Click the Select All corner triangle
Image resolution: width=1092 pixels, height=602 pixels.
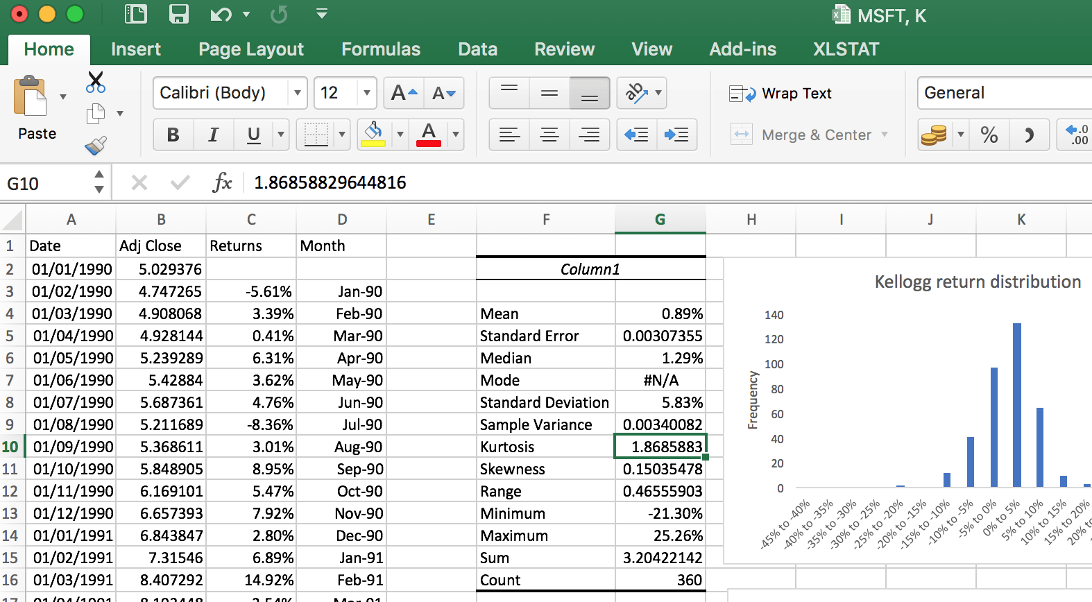click(x=12, y=220)
